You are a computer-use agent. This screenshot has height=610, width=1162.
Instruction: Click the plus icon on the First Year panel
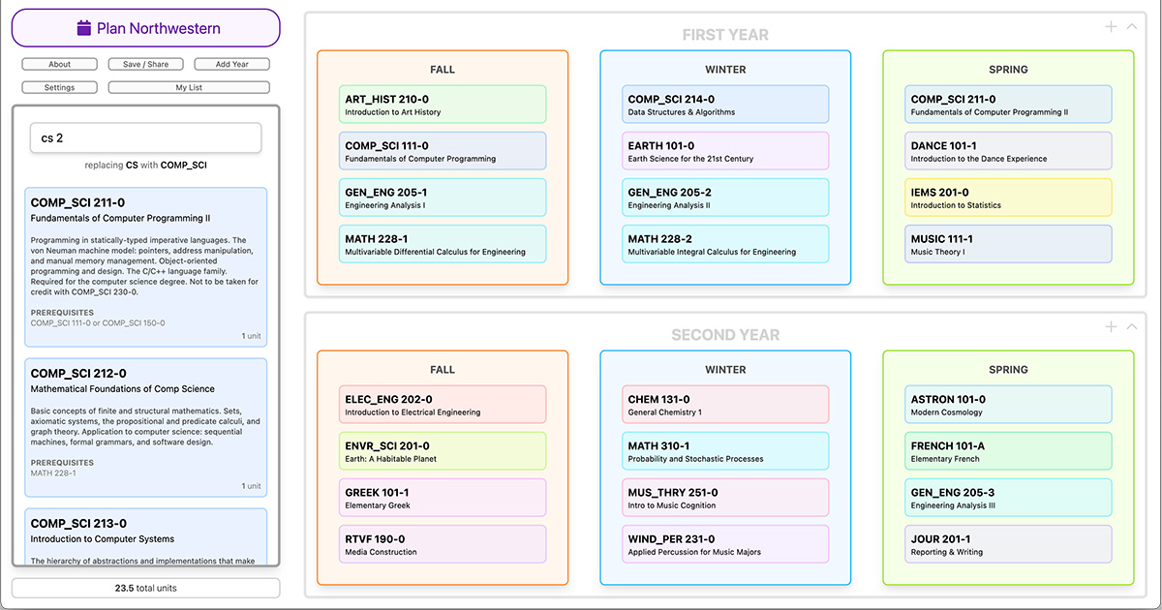click(x=1111, y=26)
